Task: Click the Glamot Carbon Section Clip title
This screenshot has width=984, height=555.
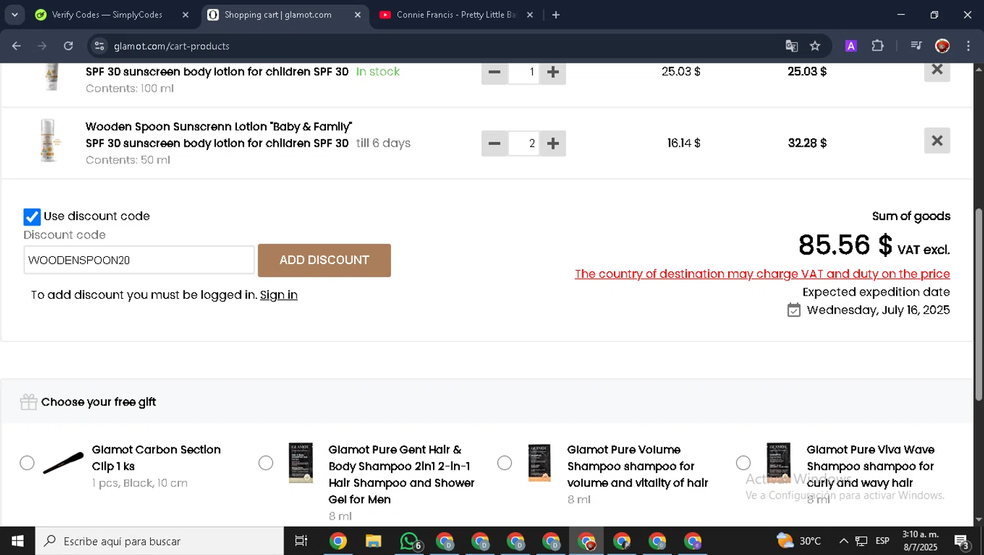Action: (156, 458)
